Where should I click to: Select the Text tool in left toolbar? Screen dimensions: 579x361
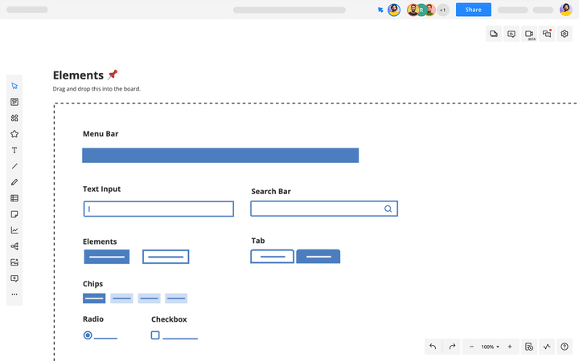14,150
